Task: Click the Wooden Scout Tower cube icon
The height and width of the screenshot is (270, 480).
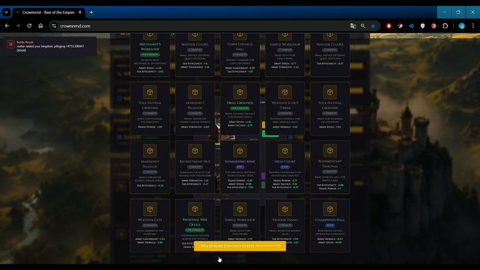Action: (285, 92)
